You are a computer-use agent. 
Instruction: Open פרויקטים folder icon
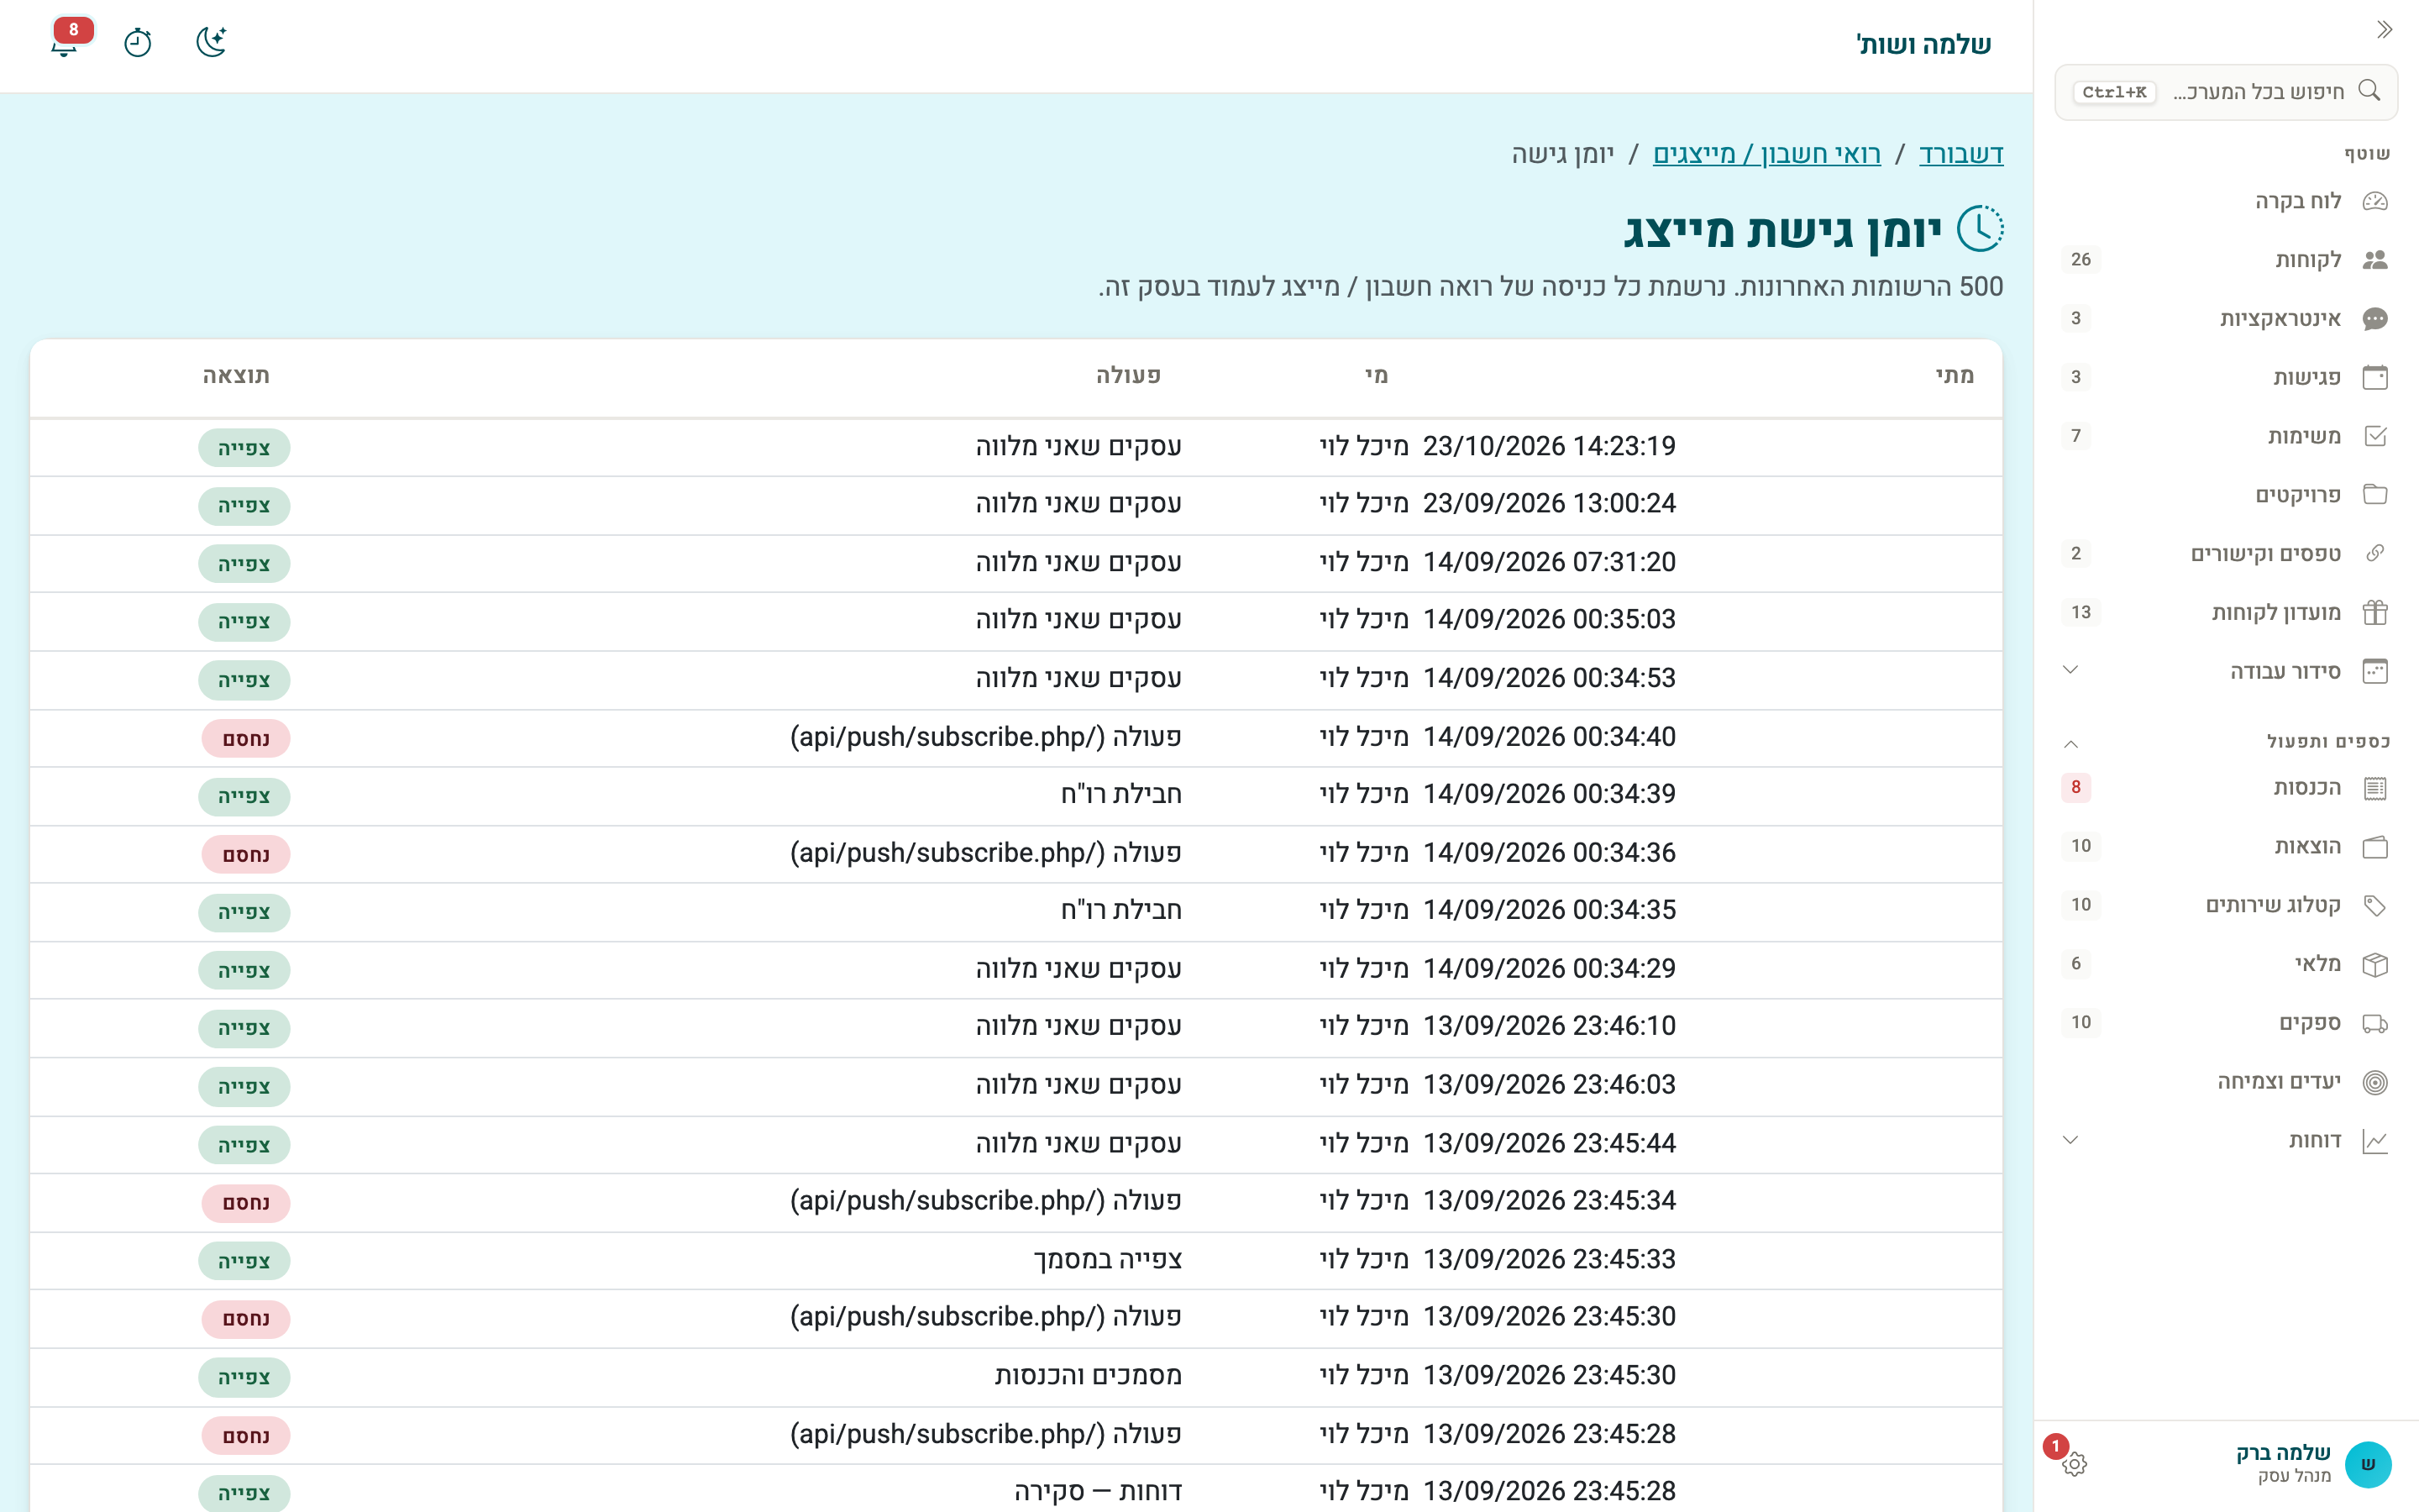pos(2375,495)
